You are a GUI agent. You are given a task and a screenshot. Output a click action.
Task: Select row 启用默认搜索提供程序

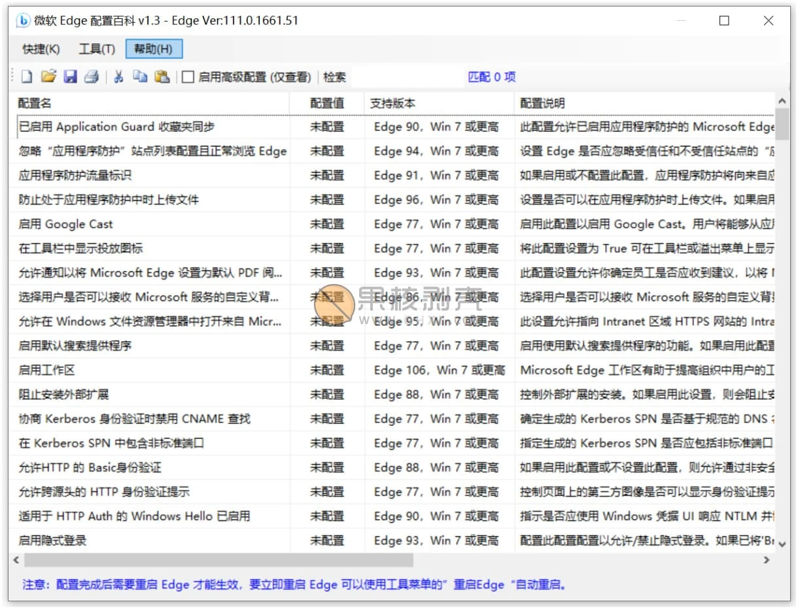coord(392,346)
